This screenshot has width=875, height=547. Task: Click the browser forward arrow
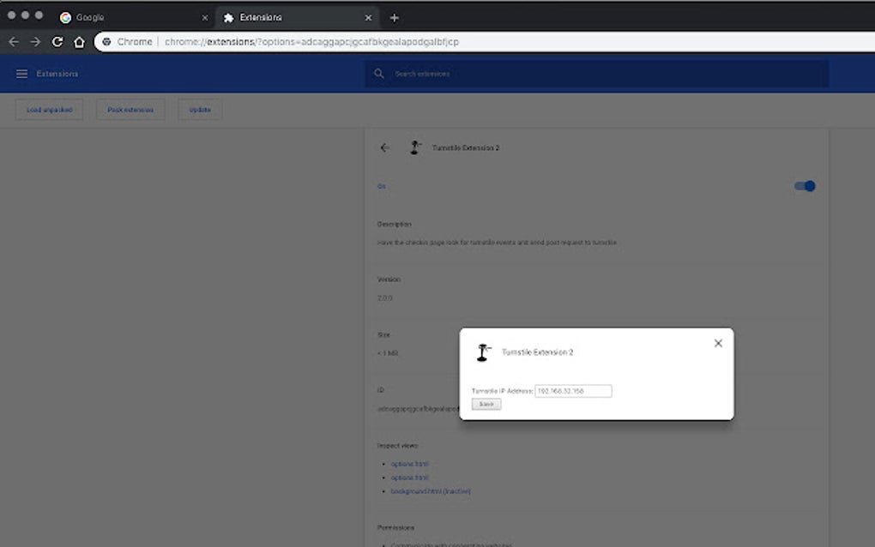coord(35,40)
